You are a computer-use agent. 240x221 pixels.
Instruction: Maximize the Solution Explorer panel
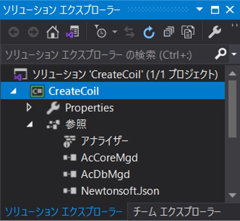click(x=215, y=10)
